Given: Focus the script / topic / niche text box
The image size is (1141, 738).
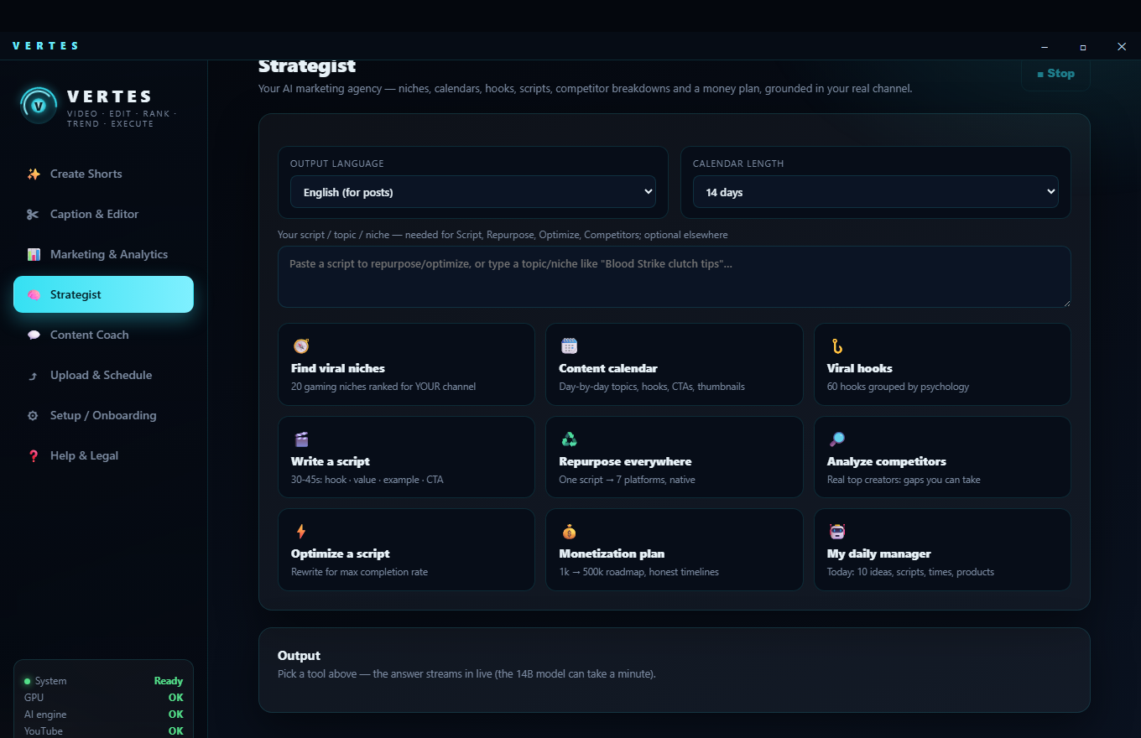Looking at the screenshot, I should [675, 277].
